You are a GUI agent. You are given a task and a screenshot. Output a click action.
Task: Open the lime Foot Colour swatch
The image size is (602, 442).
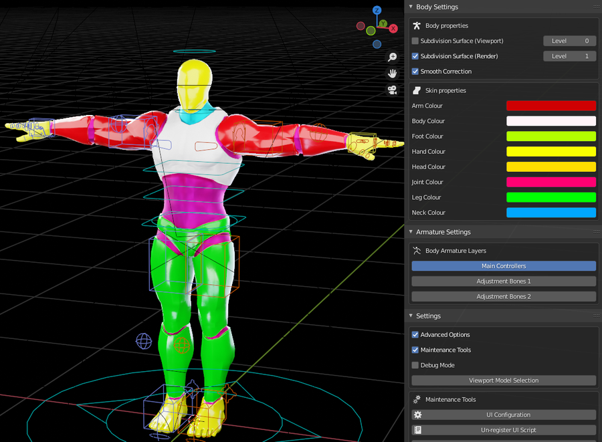click(551, 136)
